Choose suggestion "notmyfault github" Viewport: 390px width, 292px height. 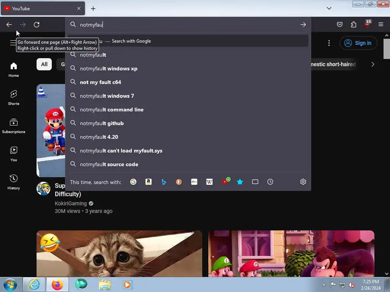click(188, 123)
